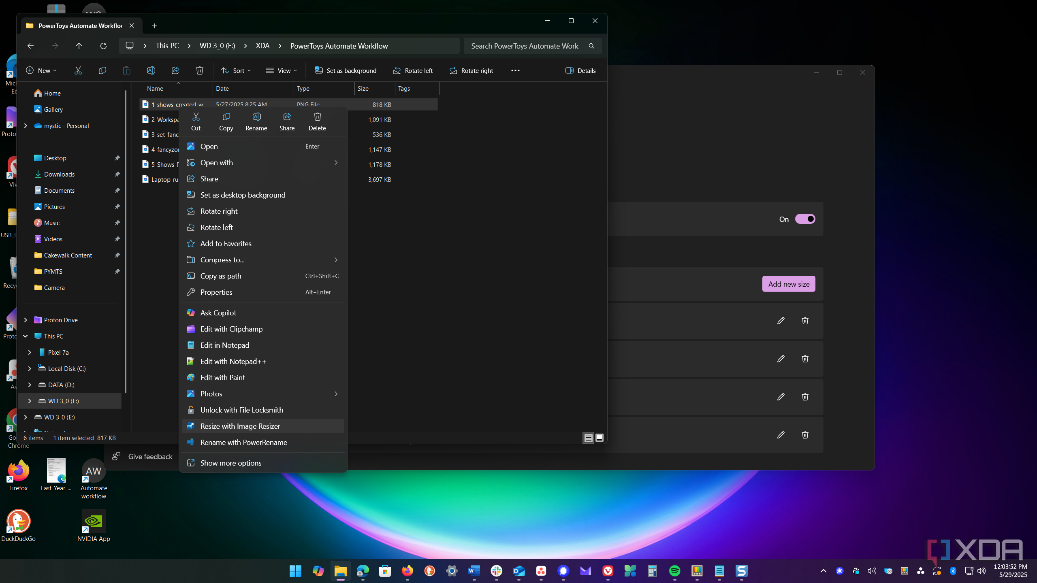This screenshot has width=1037, height=583.
Task: Open Windows Start menu
Action: (x=295, y=571)
